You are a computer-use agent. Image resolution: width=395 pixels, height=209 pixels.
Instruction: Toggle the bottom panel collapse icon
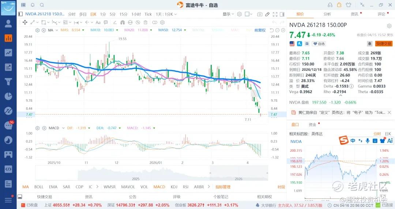[x=20, y=197]
